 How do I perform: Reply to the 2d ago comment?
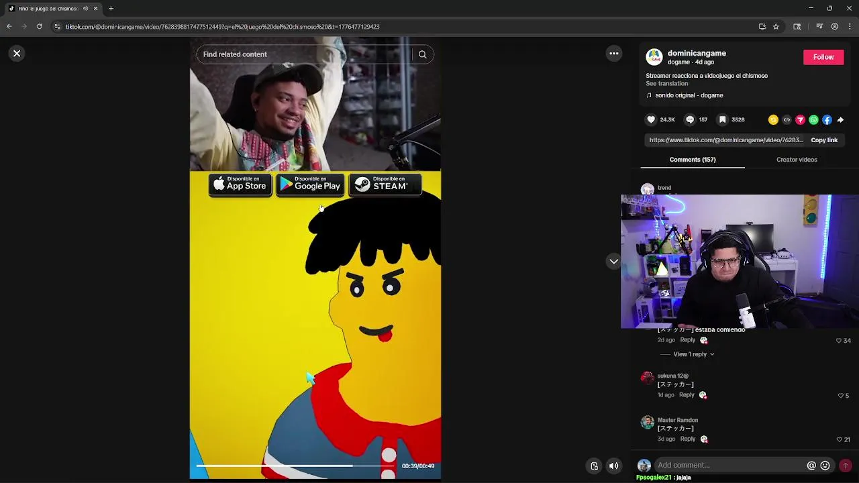pyautogui.click(x=688, y=340)
